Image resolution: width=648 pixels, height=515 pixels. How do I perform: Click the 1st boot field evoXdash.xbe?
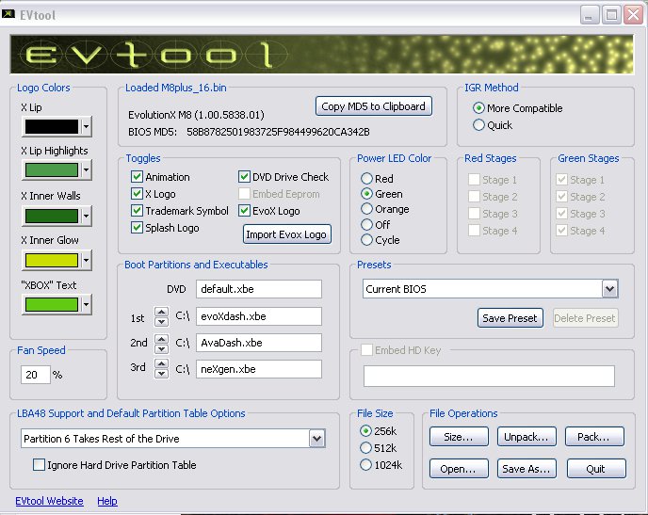point(259,316)
